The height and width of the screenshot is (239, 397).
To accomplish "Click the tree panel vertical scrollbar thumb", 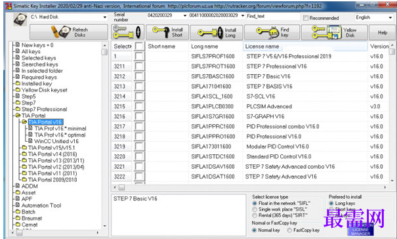I will click(104, 52).
